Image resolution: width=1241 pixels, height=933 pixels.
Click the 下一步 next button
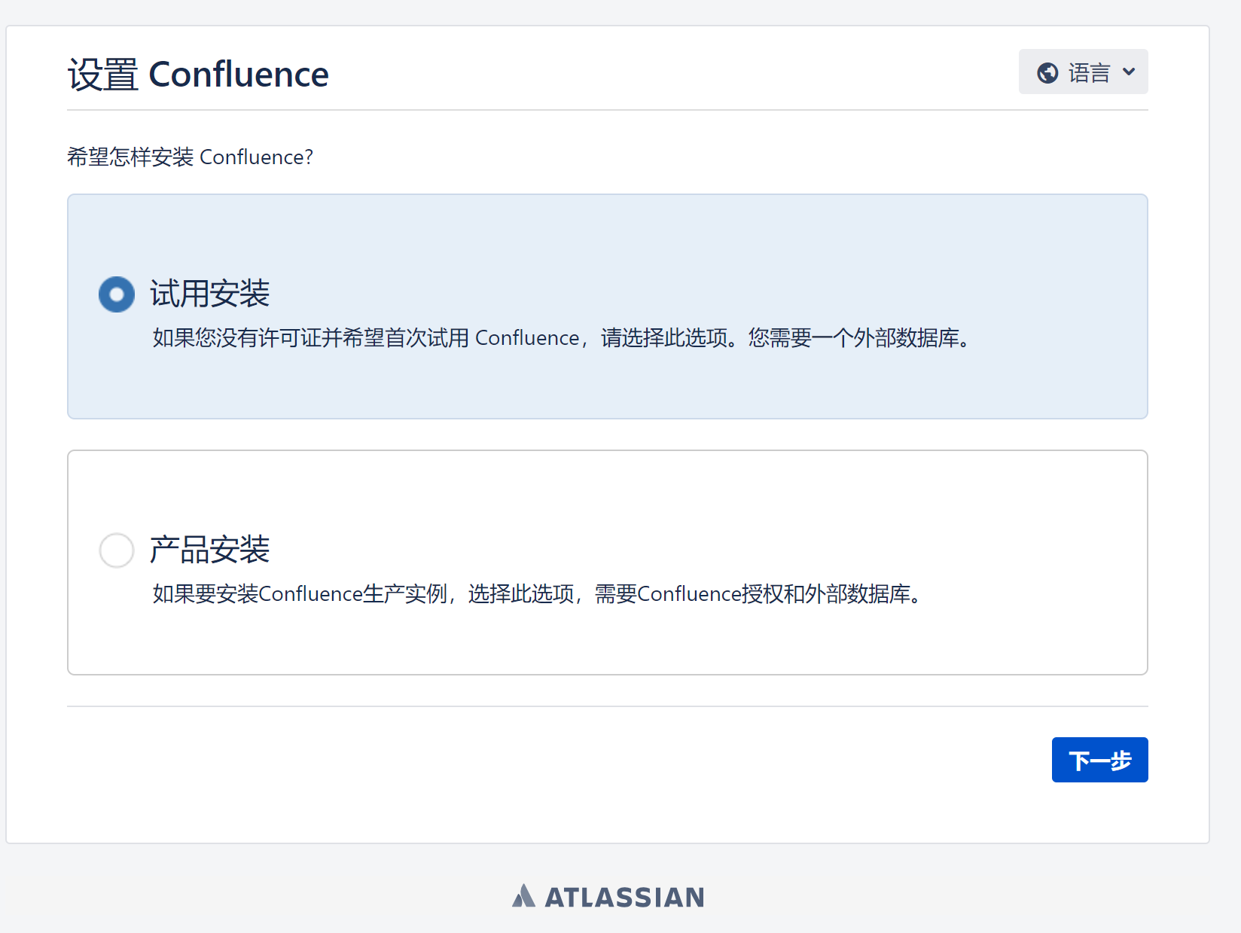pos(1099,760)
